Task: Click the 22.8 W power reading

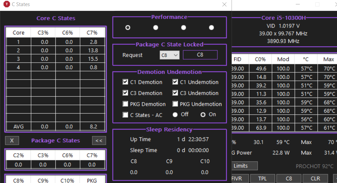Action: point(281,153)
